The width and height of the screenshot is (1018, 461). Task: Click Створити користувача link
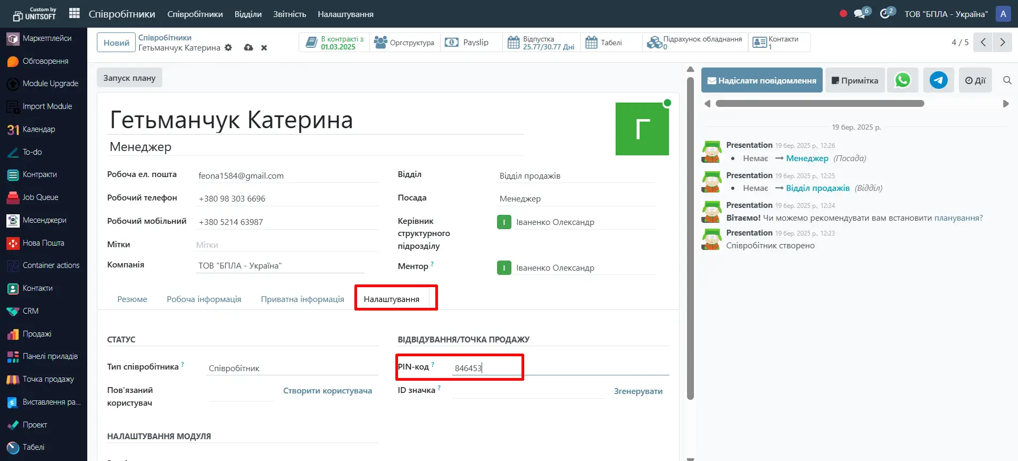click(327, 391)
